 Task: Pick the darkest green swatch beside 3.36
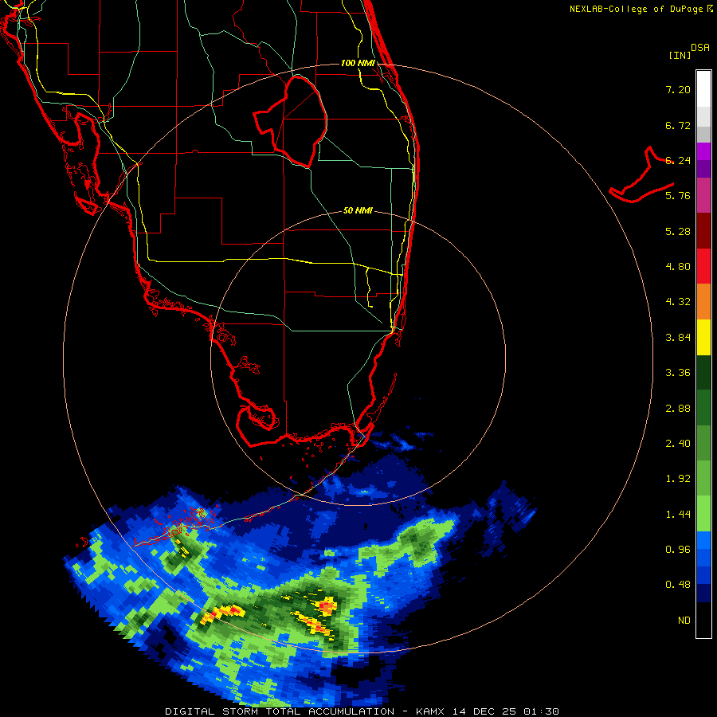click(x=703, y=373)
